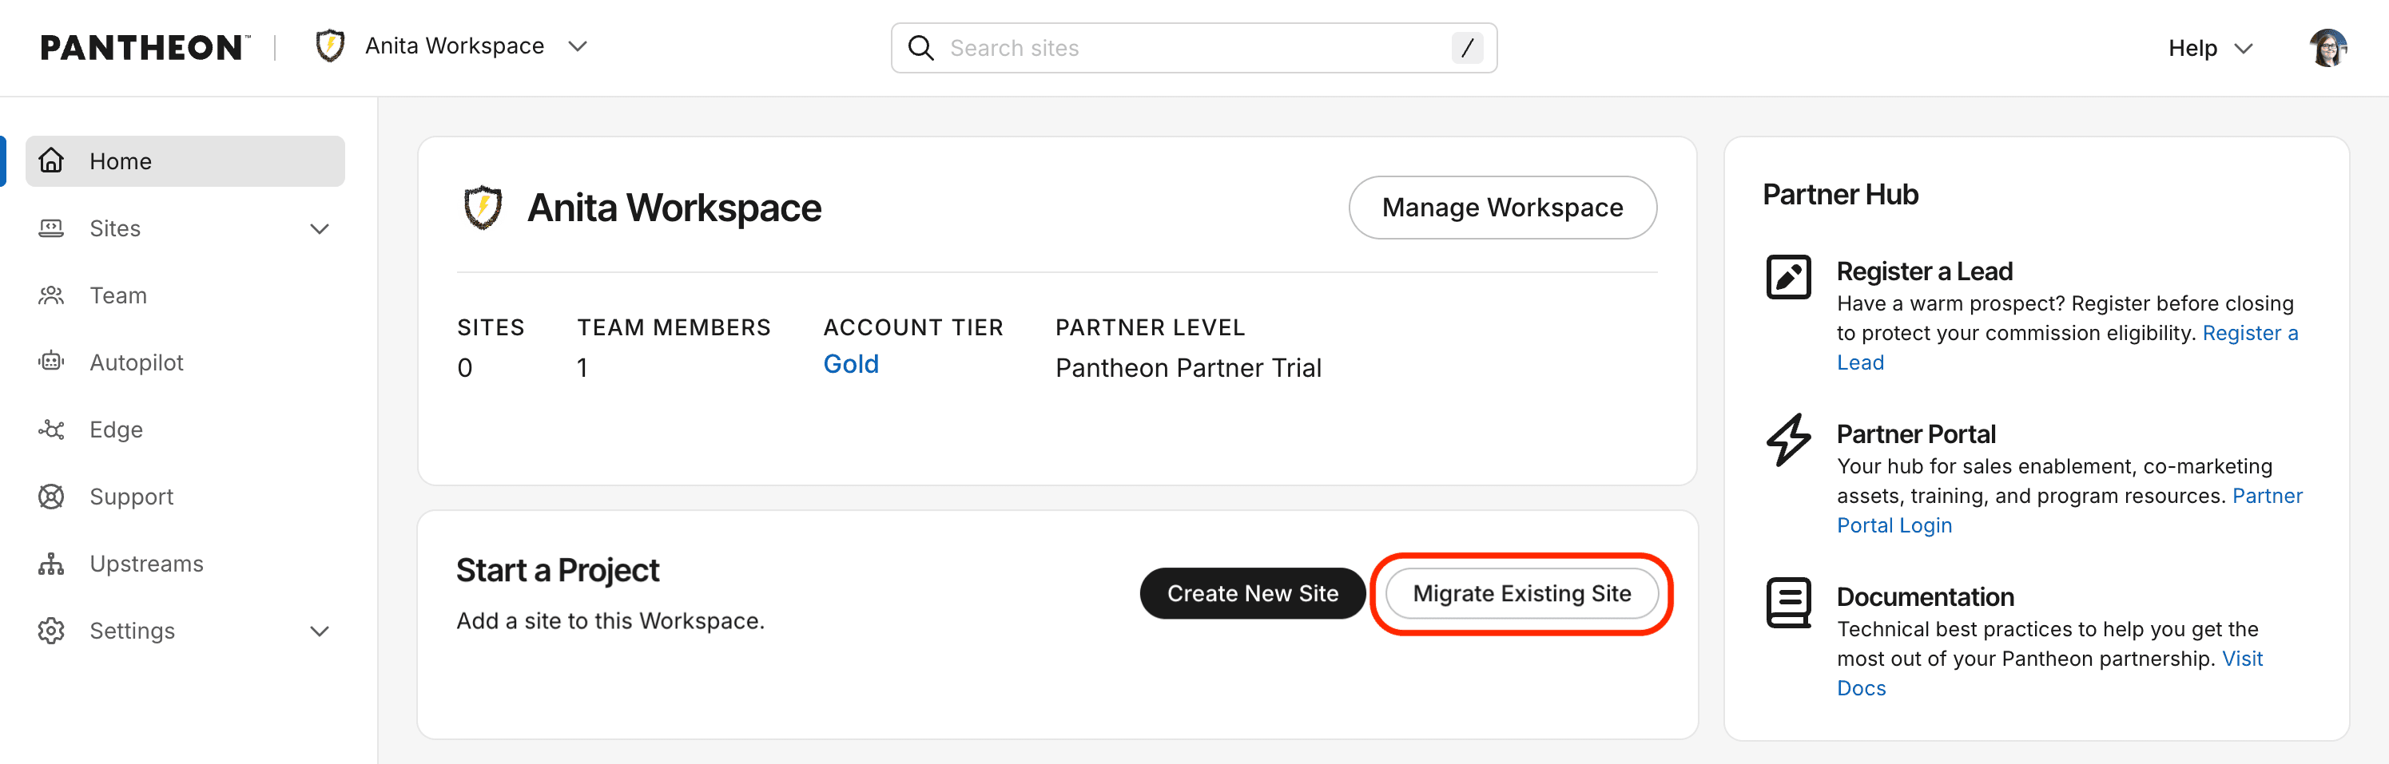Click the Anita Workspace name in header
This screenshot has width=2389, height=764.
click(455, 46)
